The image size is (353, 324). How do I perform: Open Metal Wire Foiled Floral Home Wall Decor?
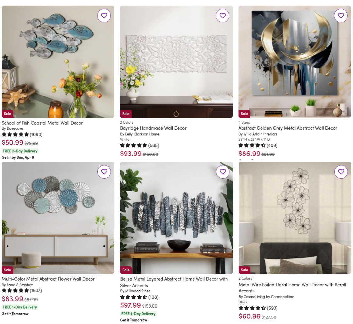pos(292,287)
